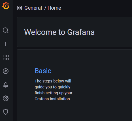The width and height of the screenshot is (132, 121).
Task: Click the blue Basic heading
Action: [x=43, y=71]
